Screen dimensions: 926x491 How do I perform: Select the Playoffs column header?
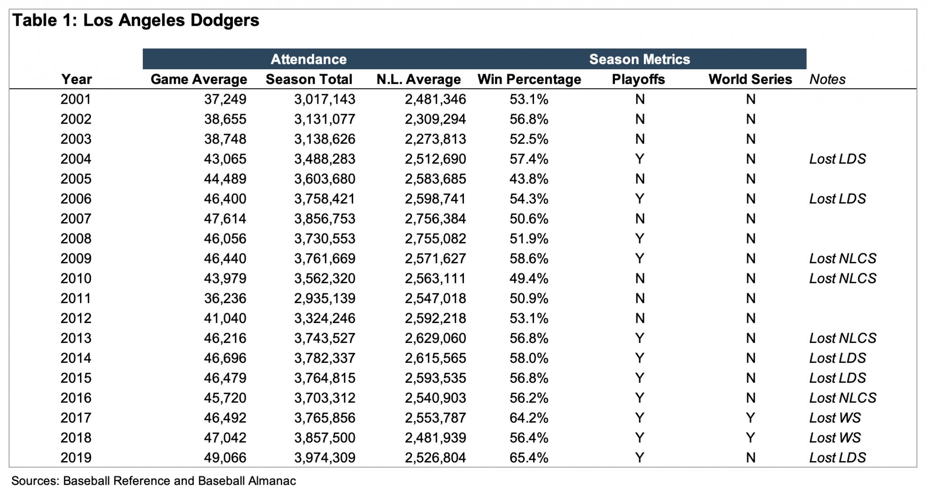pos(638,79)
